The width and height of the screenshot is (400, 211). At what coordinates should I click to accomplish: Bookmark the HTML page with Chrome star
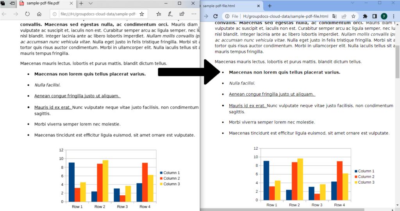coord(353,16)
